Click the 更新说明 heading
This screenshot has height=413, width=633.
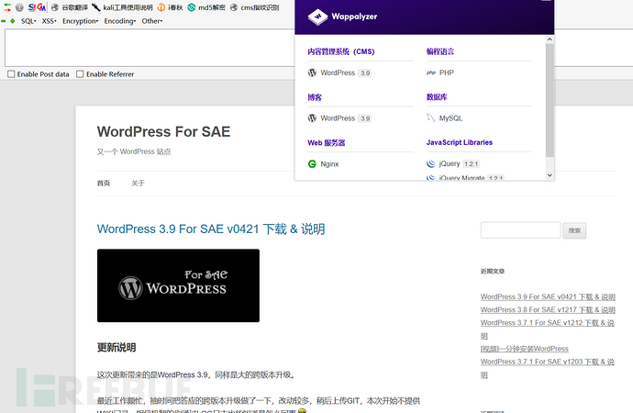tap(117, 348)
